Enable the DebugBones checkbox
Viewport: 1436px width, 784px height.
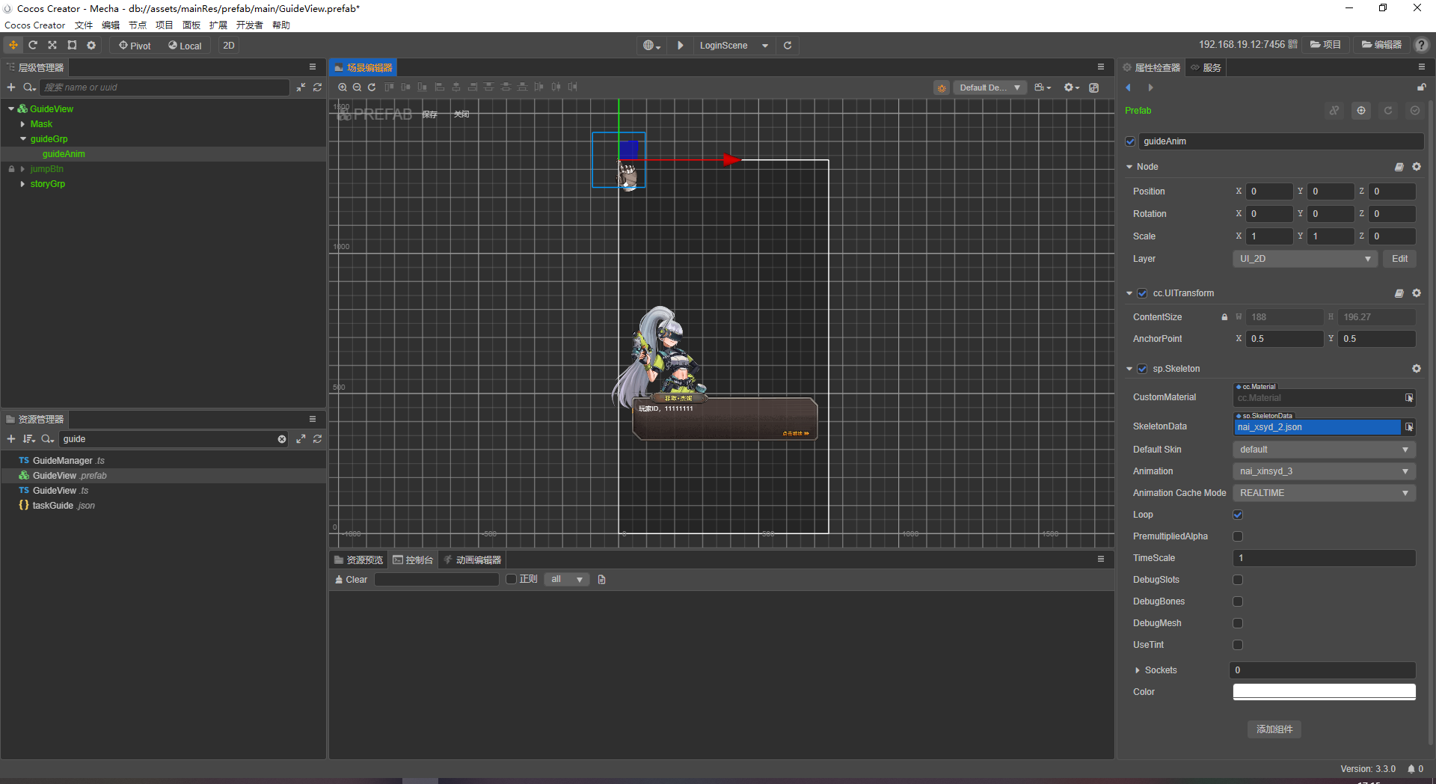click(x=1238, y=601)
